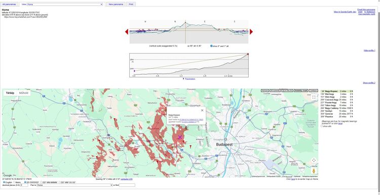Pan panorama left with red arrow
The image size is (380, 195).
[x=127, y=32]
